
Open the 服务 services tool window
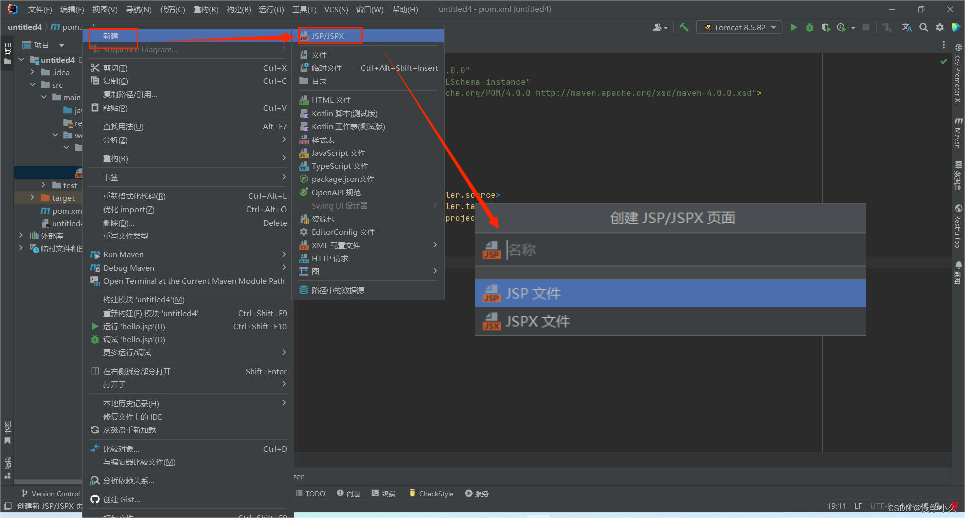[477, 494]
